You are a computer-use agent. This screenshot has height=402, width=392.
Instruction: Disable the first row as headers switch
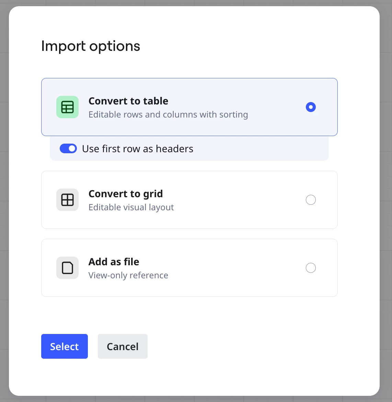coord(68,148)
